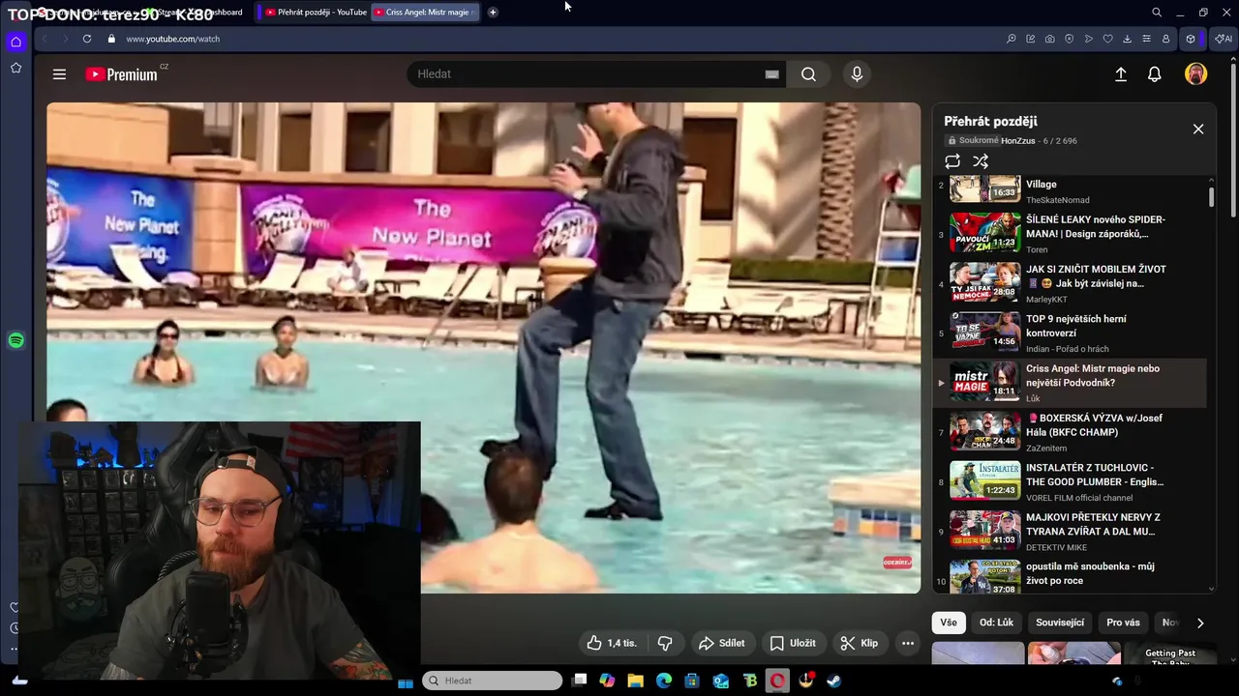Viewport: 1239px width, 696px height.
Task: Open the on-screen keyboard in search box
Action: (771, 74)
